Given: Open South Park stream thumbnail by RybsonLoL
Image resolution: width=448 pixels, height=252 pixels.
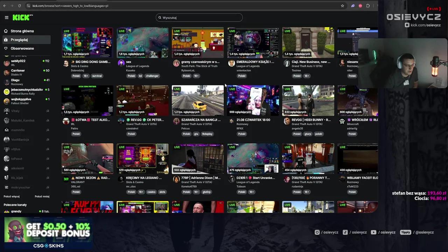Looking at the screenshot, I should (198, 43).
